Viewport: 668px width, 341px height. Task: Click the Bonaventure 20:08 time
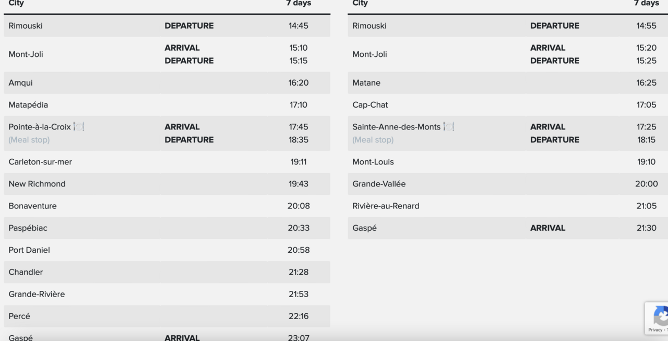coord(299,206)
